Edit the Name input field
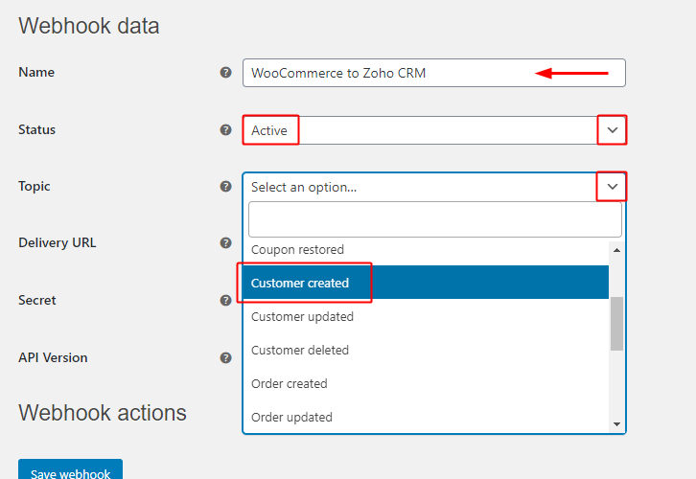Viewport: 696px width, 479px height. tap(433, 73)
